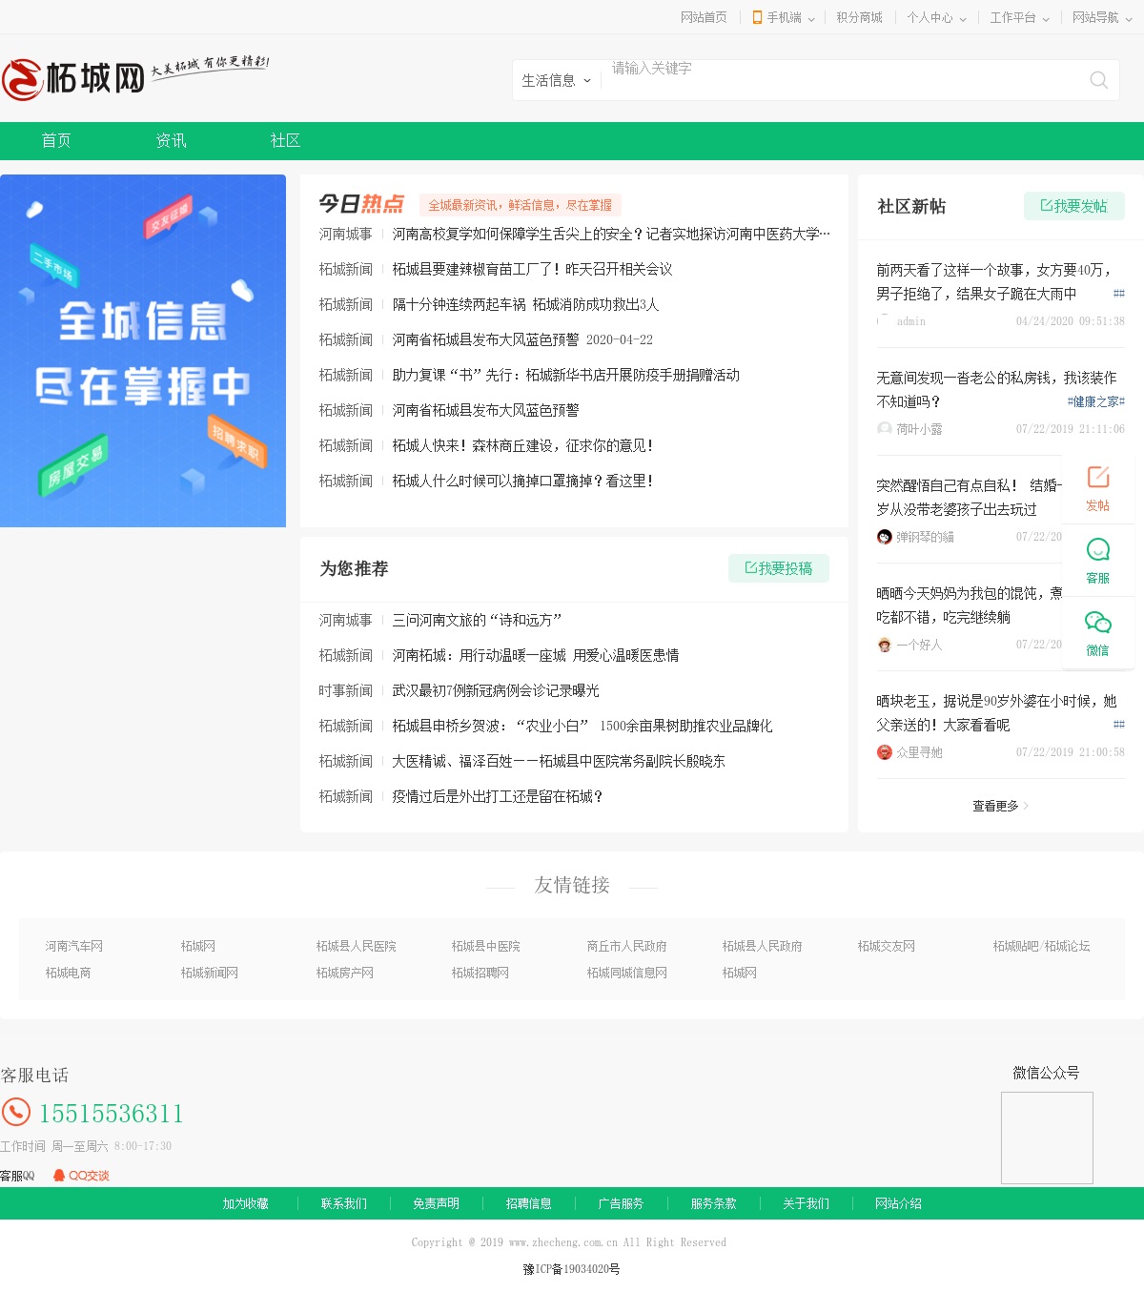1144x1292 pixels.
Task: Click 服务条款 in the footer bar
Action: tap(713, 1203)
